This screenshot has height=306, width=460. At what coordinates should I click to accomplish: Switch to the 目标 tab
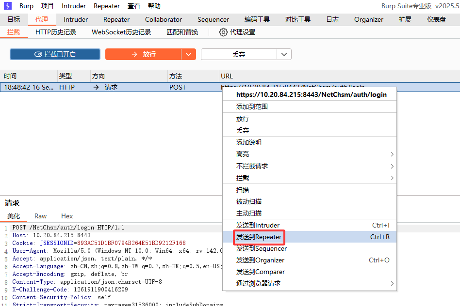click(x=14, y=20)
